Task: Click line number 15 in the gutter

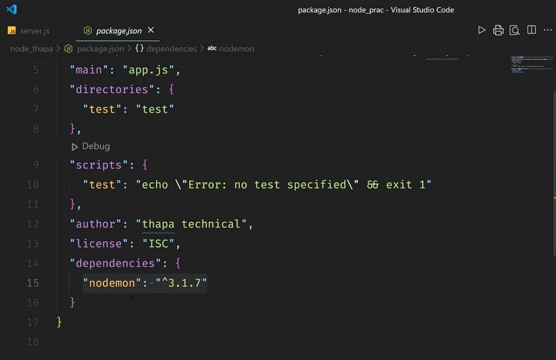Action: (33, 283)
